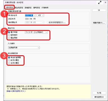This screenshot has height=101, width=108.
Task: Open help with 操作説明(H) button
Action: coord(99,97)
